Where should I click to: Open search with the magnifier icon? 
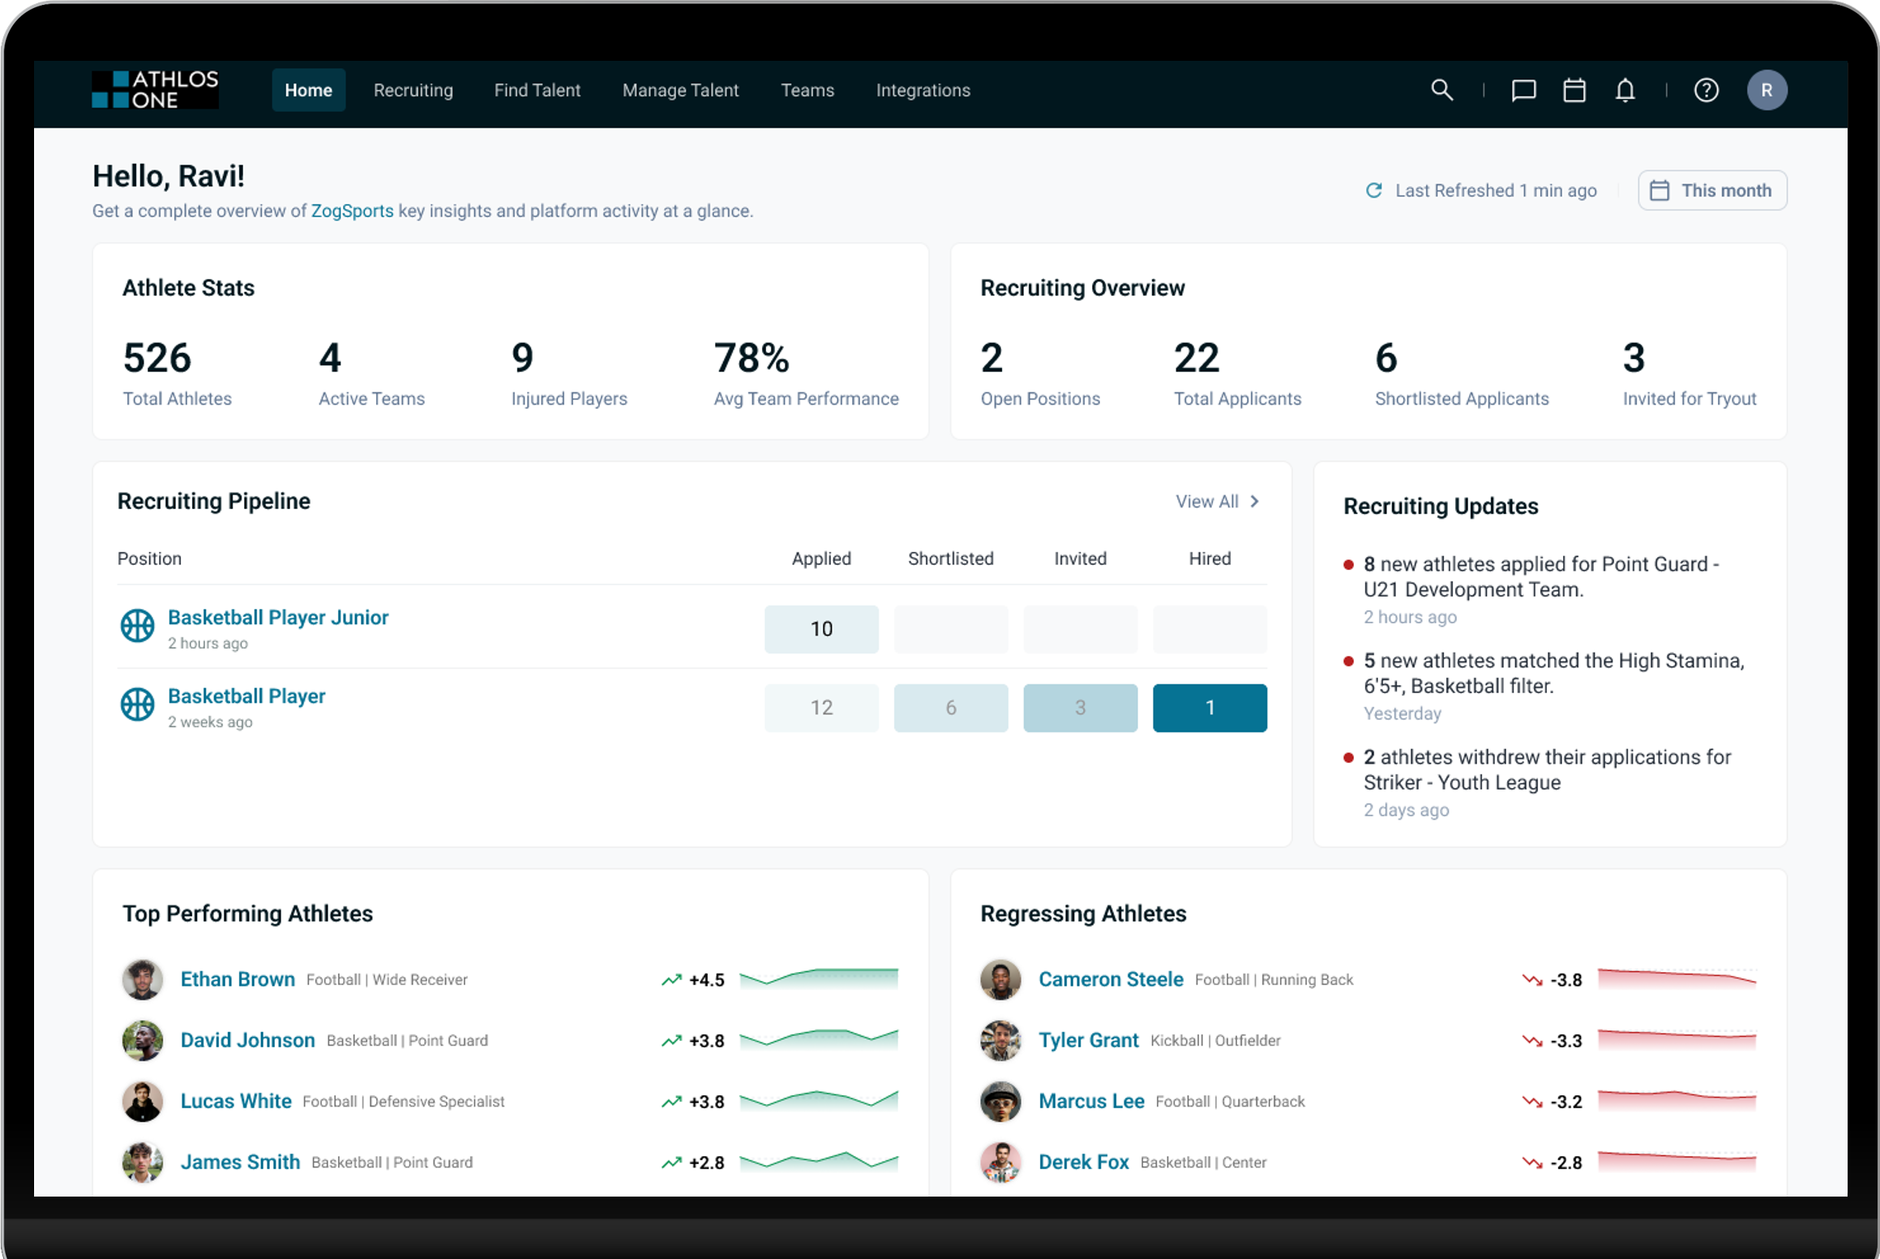[1441, 90]
